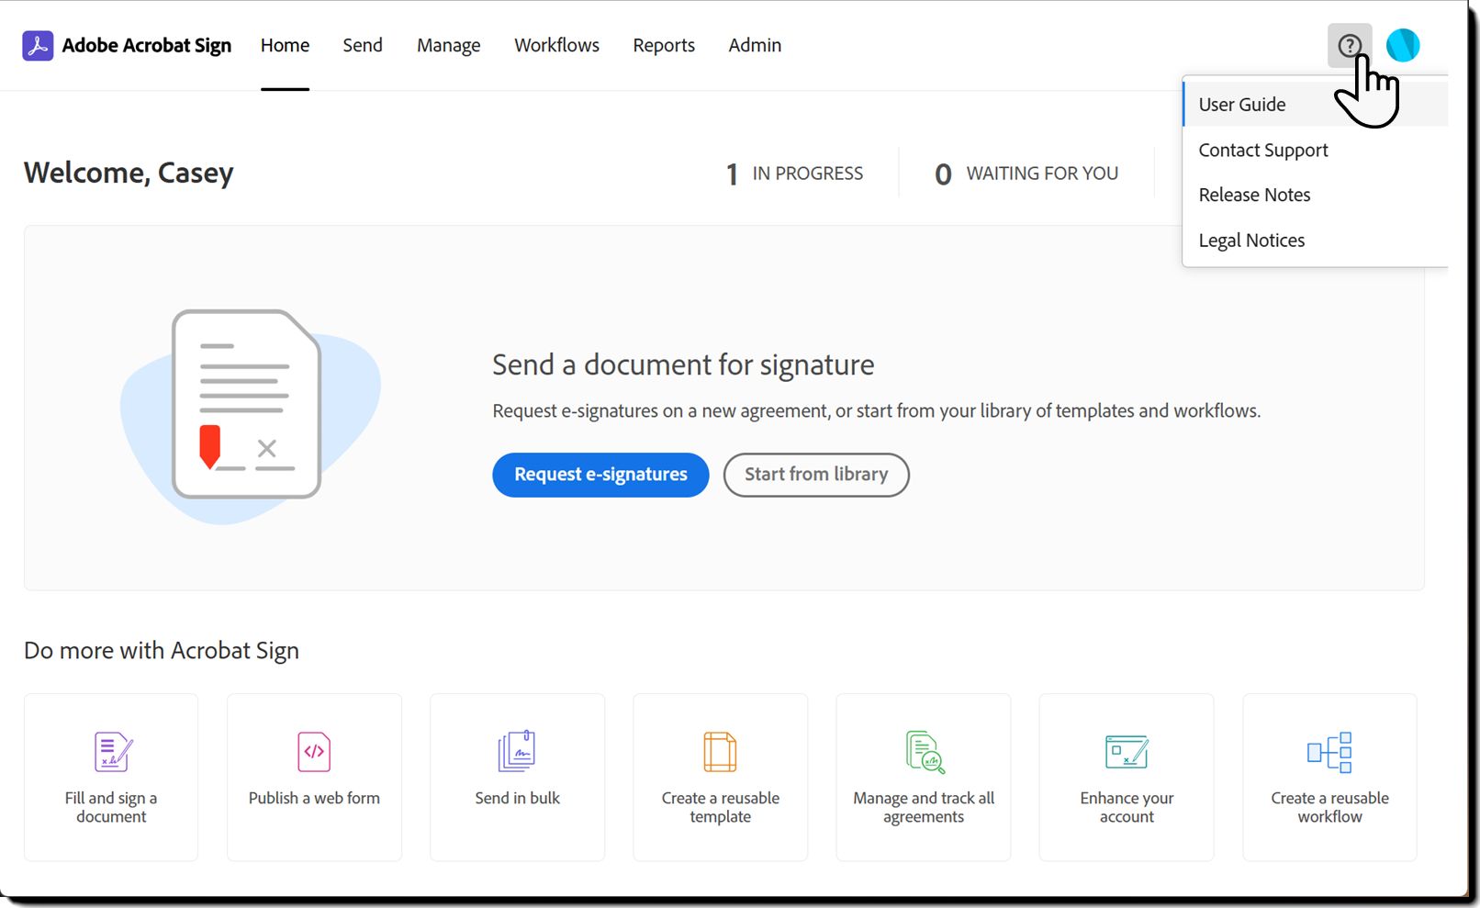The width and height of the screenshot is (1480, 908).
Task: Open Manage and track all agreements label
Action: point(924,807)
